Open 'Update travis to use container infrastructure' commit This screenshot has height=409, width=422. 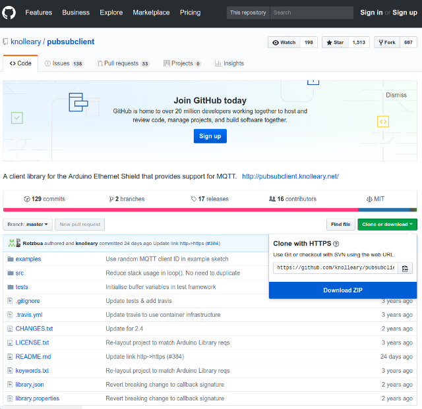(163, 315)
